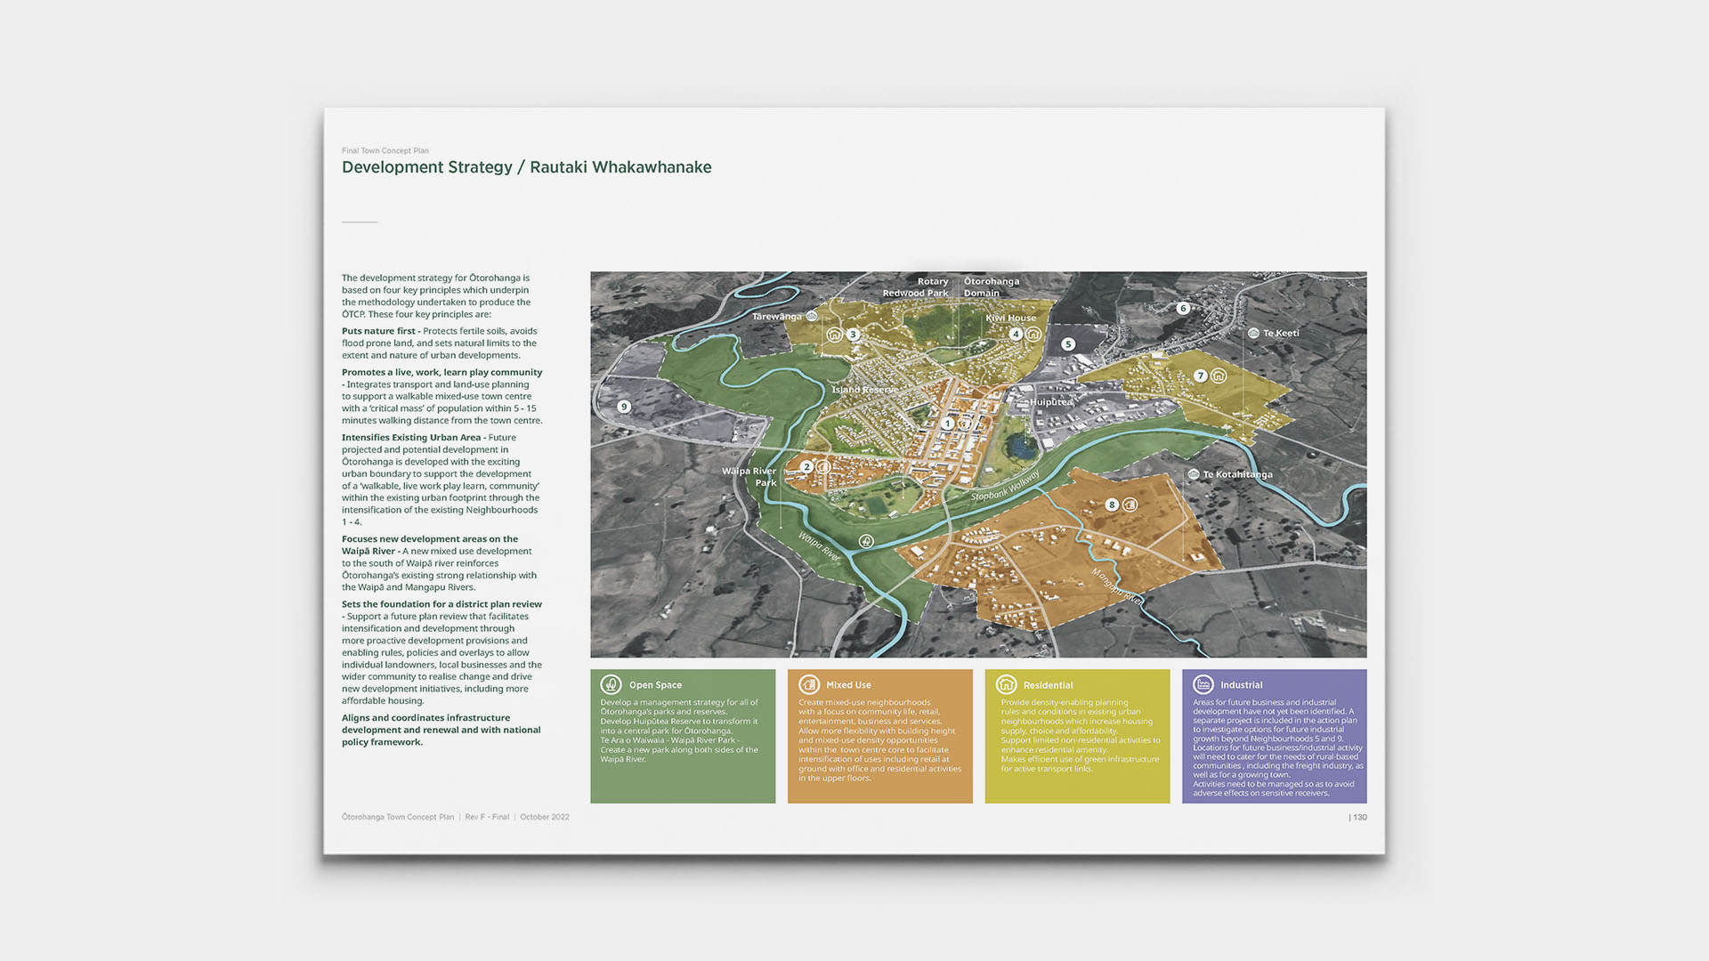Click 'Ōtorohanga Town Concept Plan' in the footer
This screenshot has height=961, width=1709.
coord(398,817)
